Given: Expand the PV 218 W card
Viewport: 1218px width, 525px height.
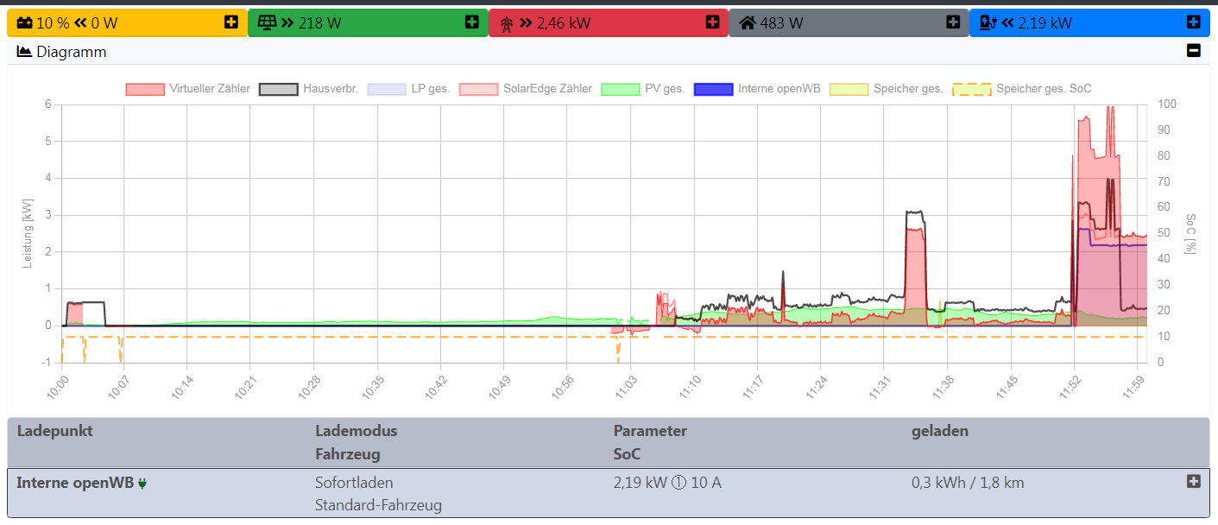Looking at the screenshot, I should tap(471, 22).
